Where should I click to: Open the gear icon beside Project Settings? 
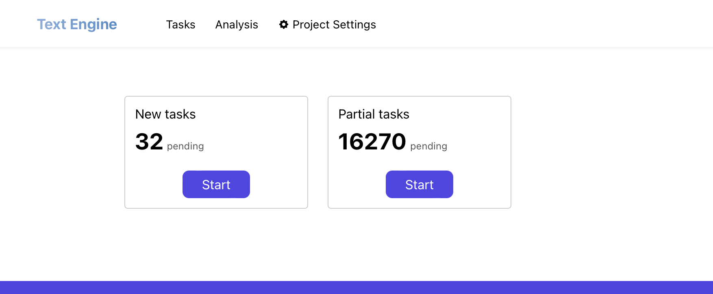[x=283, y=24]
